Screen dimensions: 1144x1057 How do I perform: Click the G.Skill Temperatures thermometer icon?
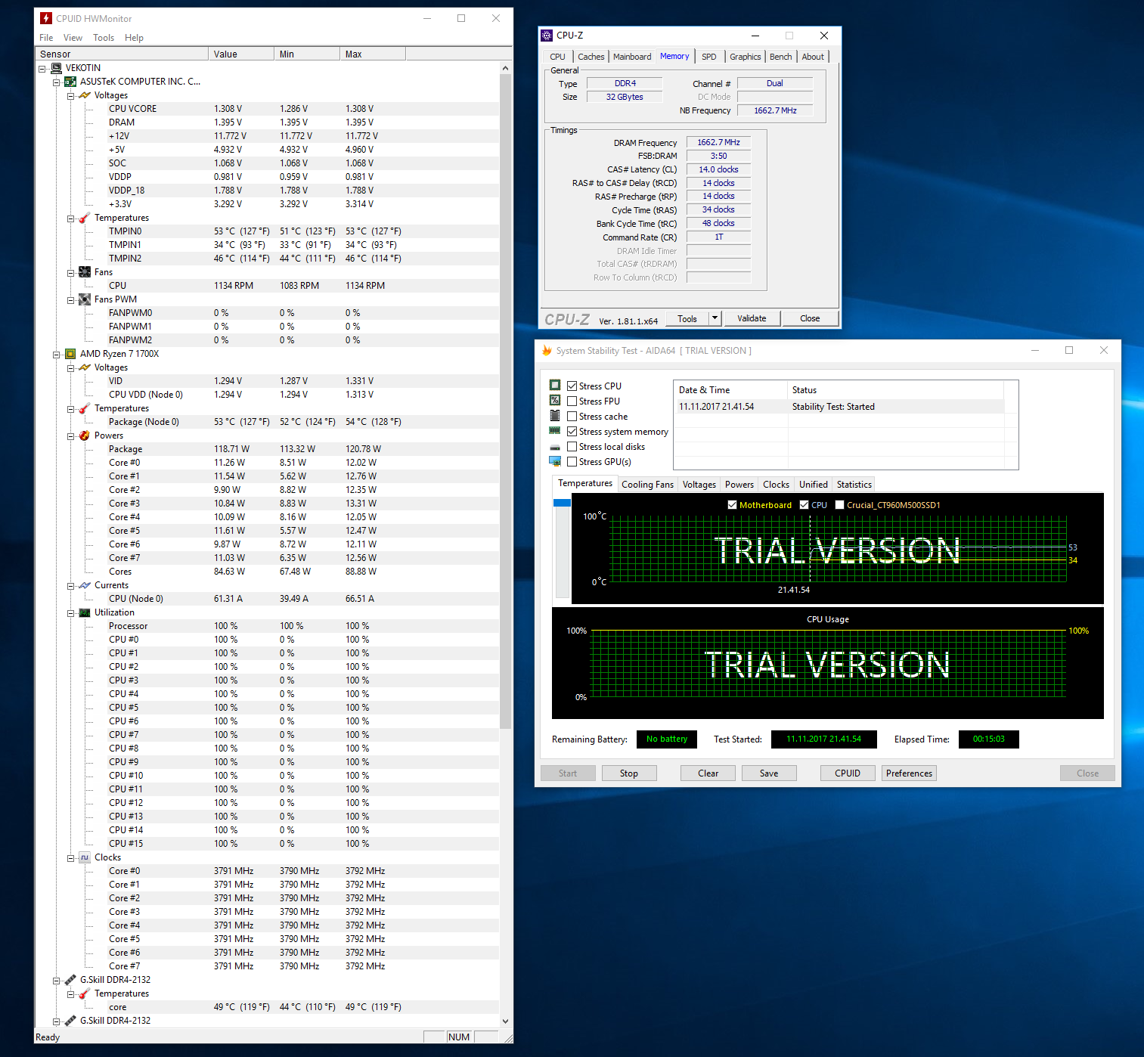point(85,993)
